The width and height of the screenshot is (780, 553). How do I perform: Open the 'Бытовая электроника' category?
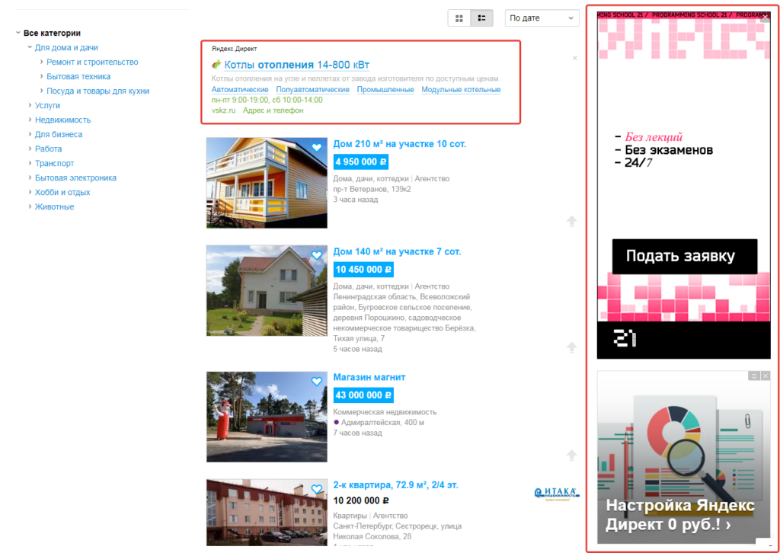point(75,177)
